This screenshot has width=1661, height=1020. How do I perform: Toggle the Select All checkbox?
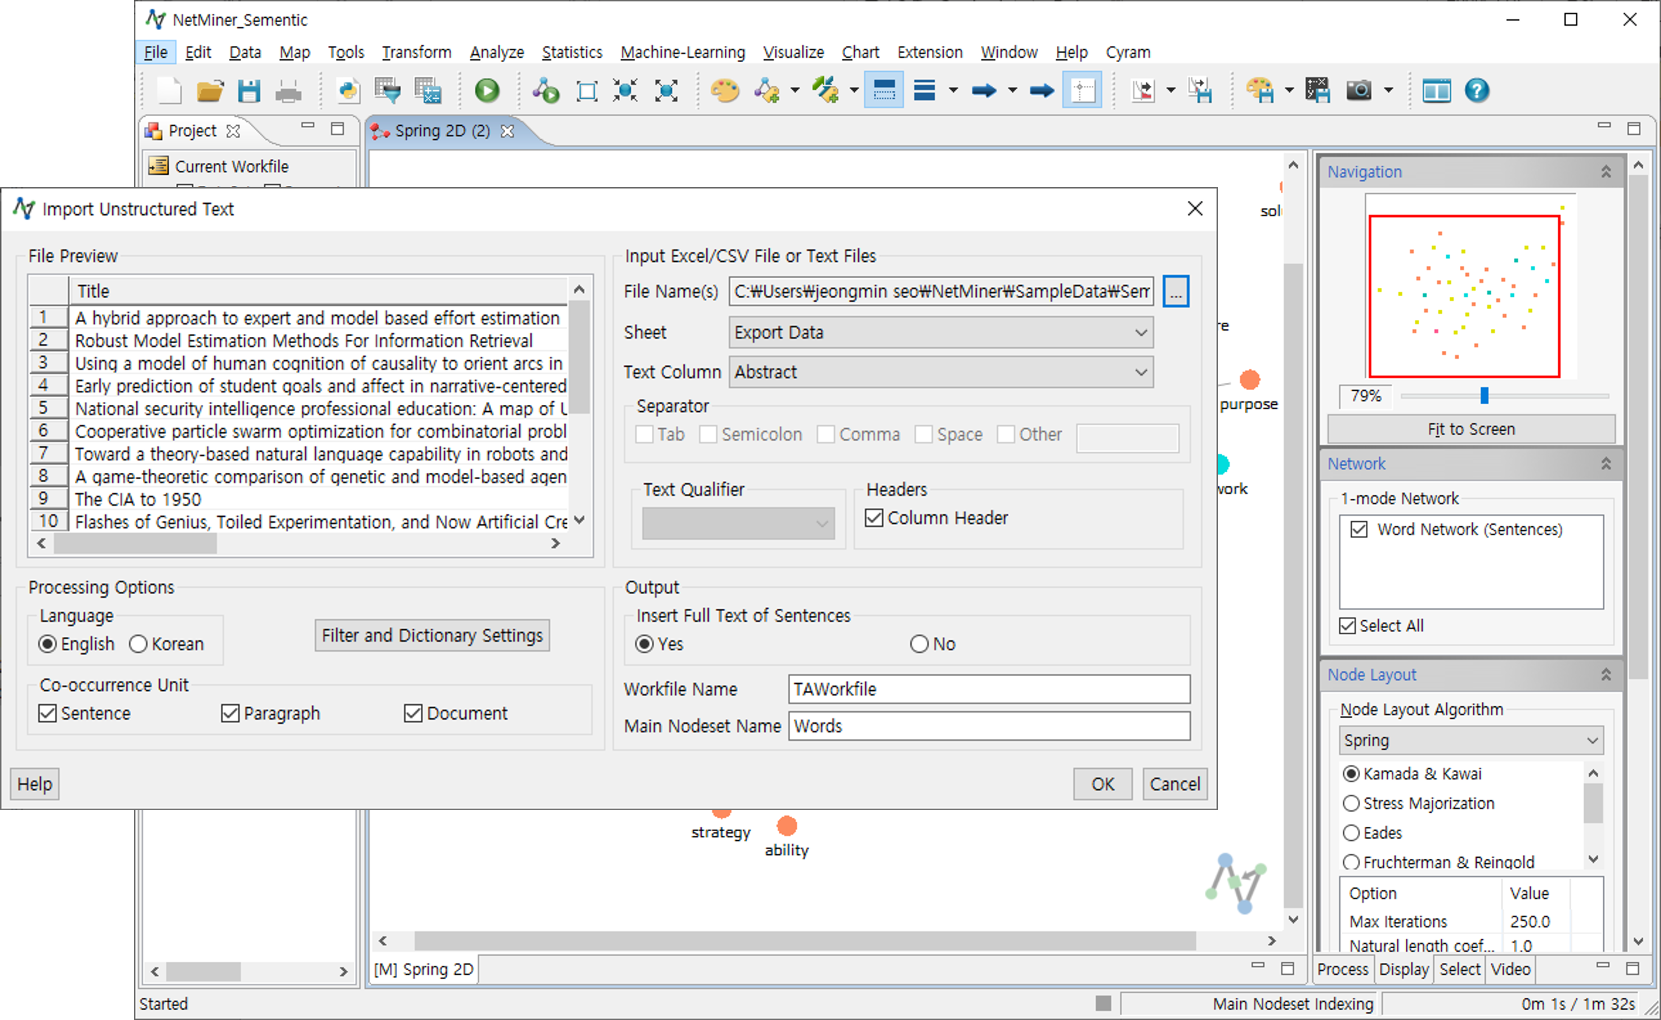tap(1347, 625)
